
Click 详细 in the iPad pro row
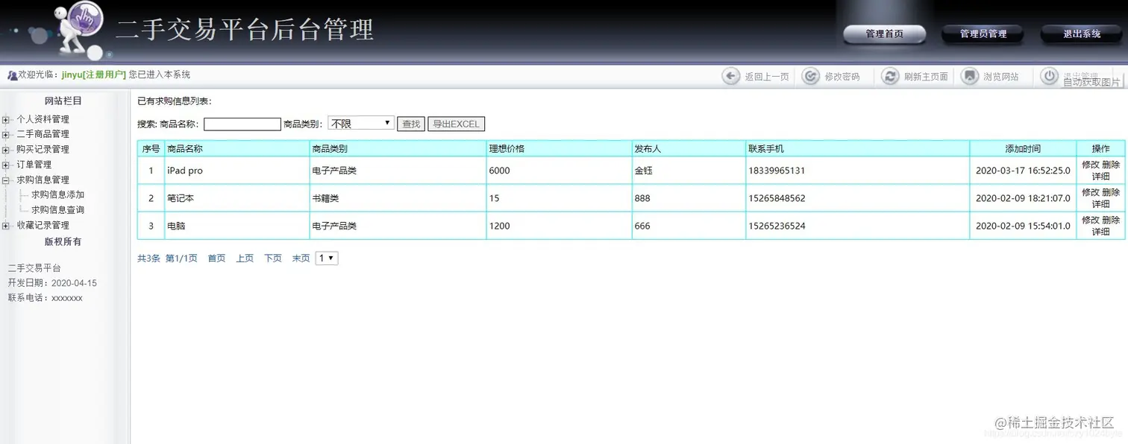1100,177
